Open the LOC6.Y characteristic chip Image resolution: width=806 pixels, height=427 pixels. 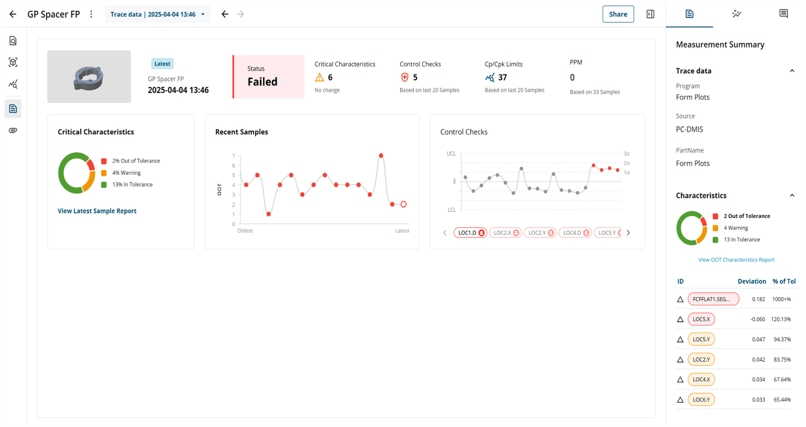click(x=701, y=400)
